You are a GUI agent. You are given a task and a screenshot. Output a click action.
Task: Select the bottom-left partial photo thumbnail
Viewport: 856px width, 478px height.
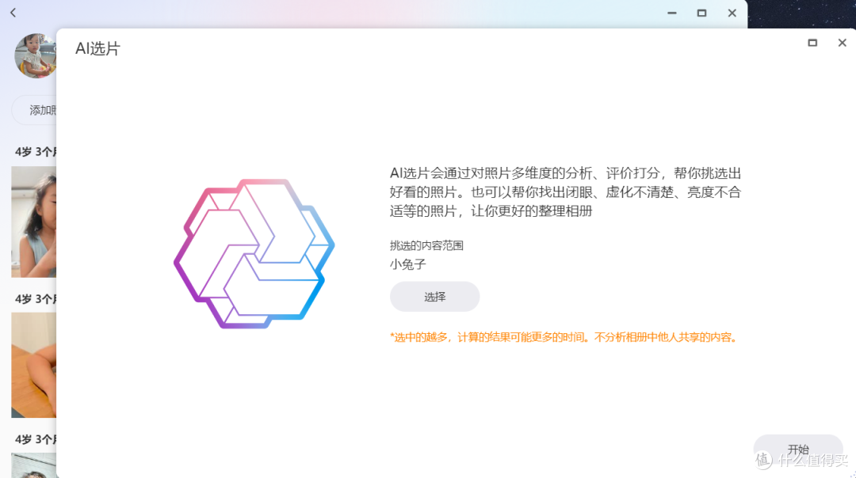[x=33, y=466]
